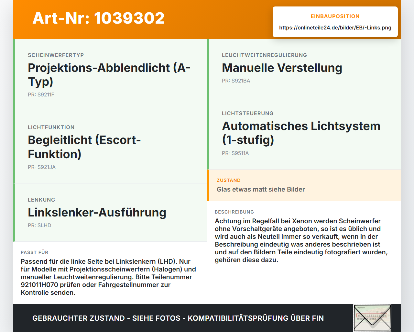Select PR code S9211F

41,95
